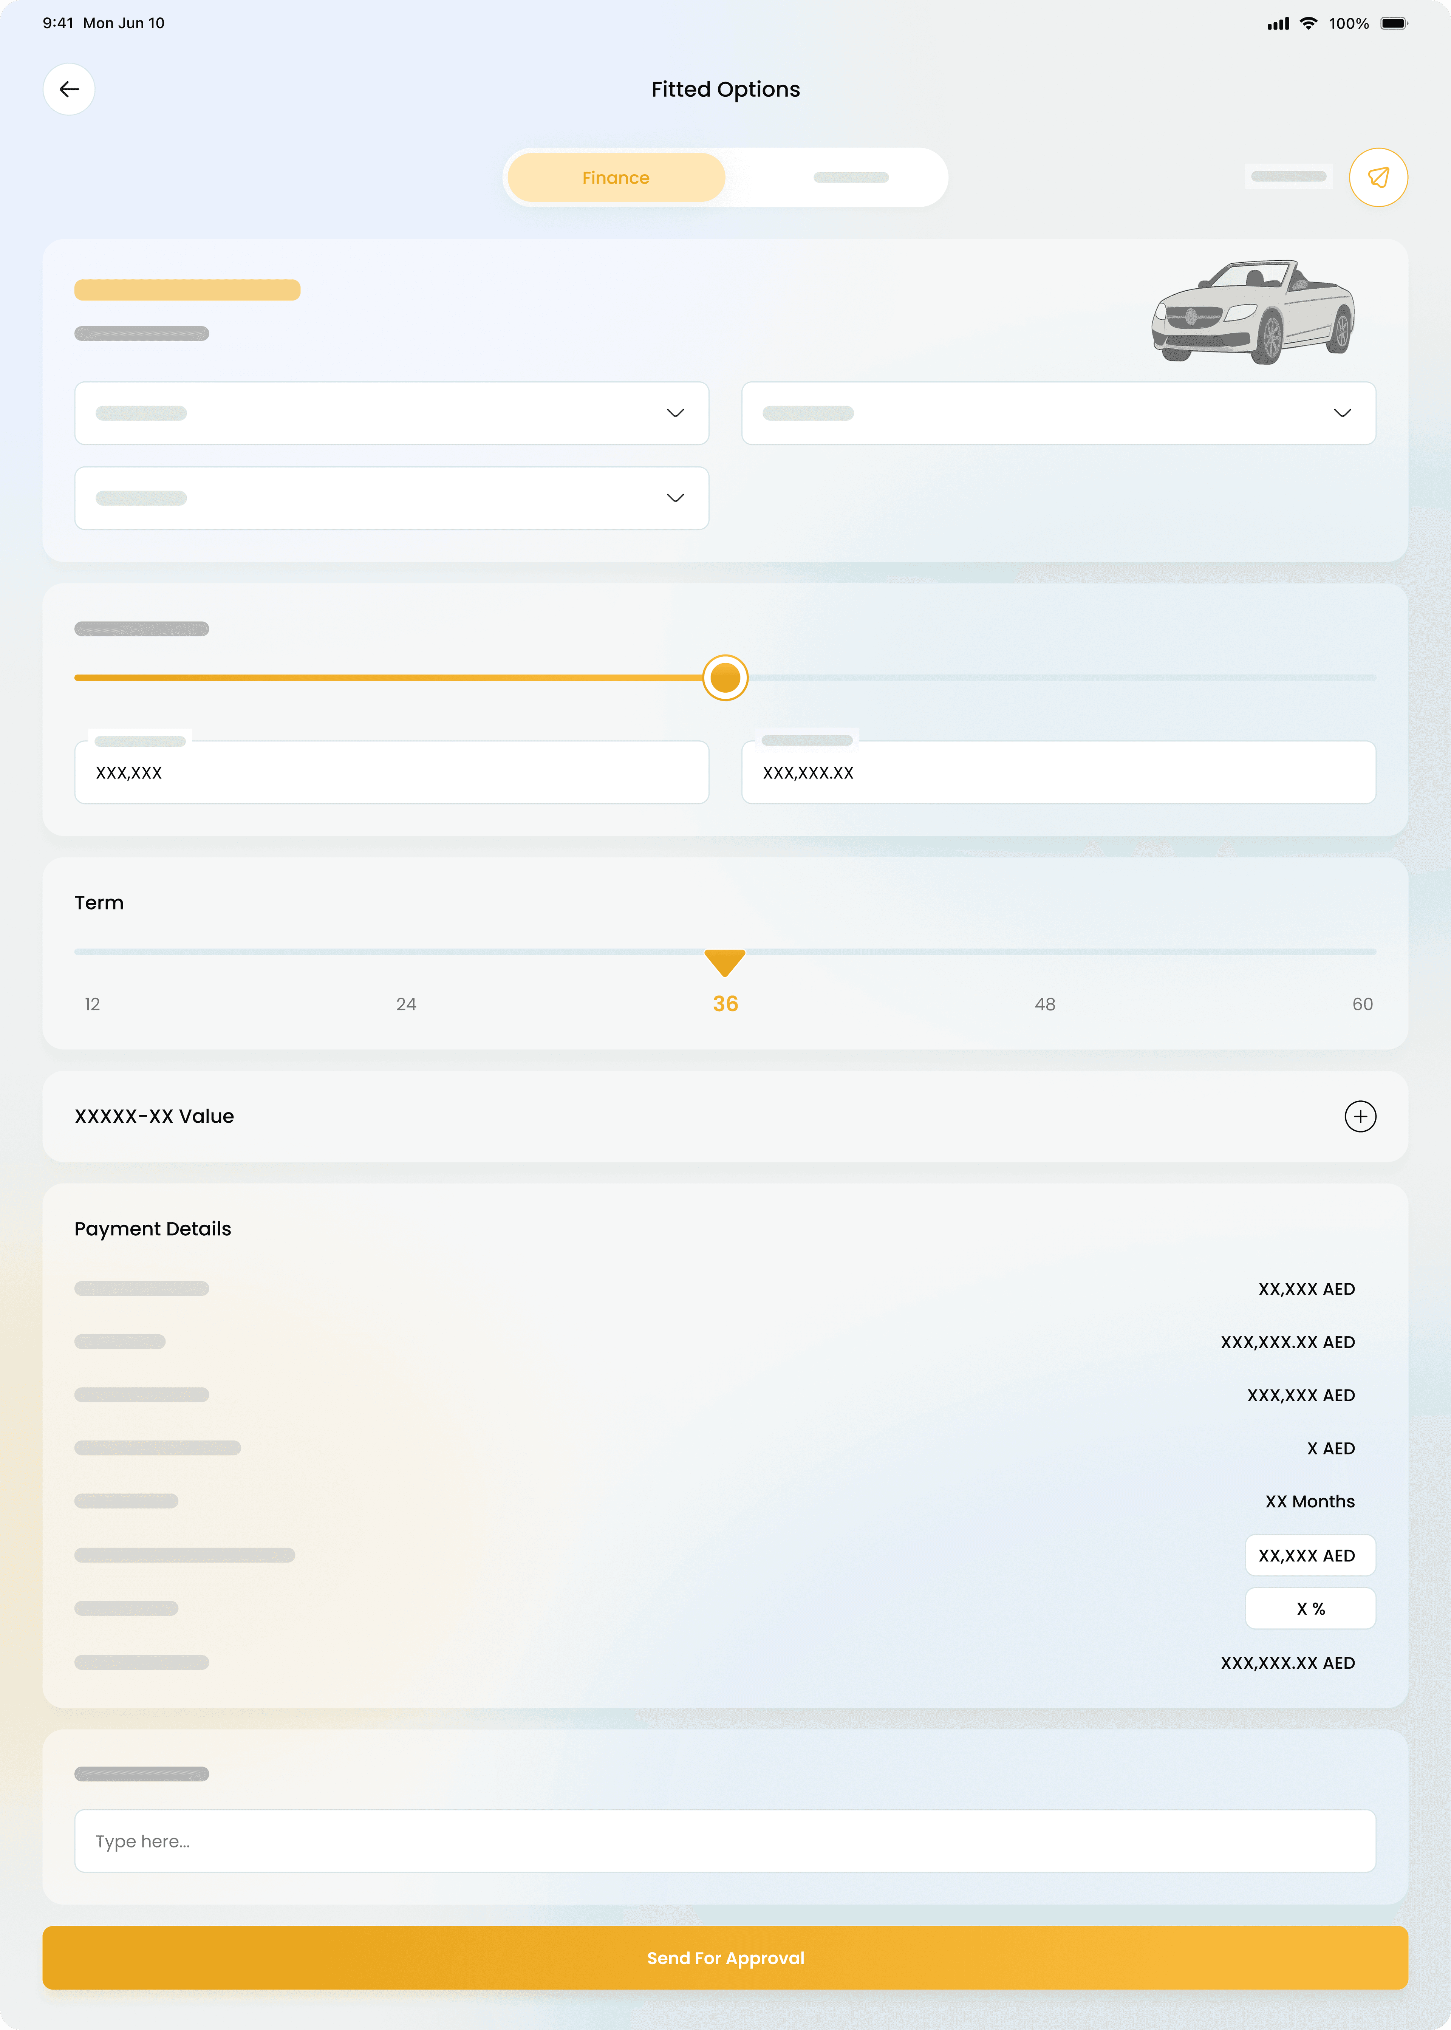Tap the Wi-Fi status icon
1451x2030 pixels.
click(x=1308, y=23)
